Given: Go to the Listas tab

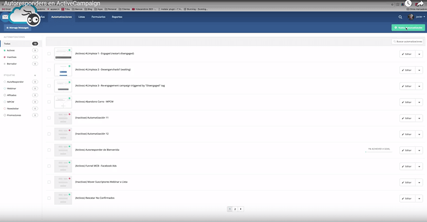Looking at the screenshot, I should [x=82, y=17].
